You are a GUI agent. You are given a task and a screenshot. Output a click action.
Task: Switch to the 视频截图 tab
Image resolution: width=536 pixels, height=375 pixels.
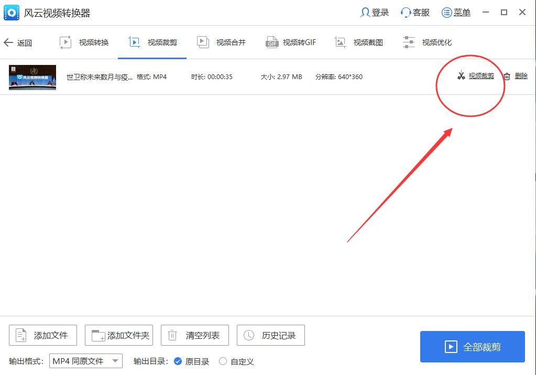358,42
